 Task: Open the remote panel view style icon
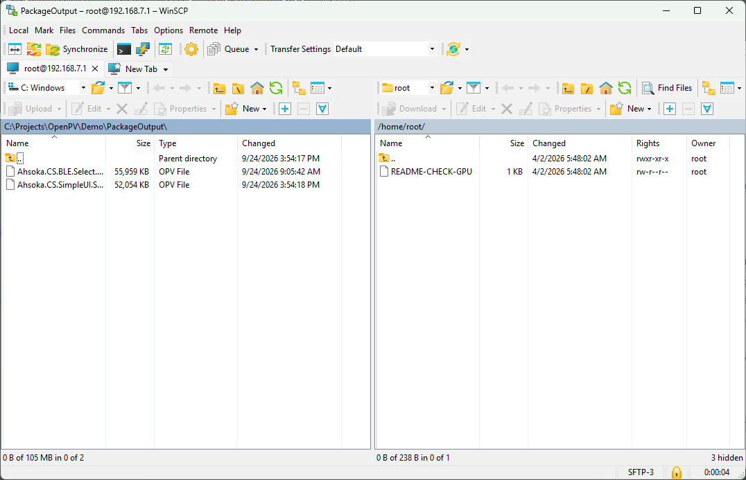[x=727, y=88]
